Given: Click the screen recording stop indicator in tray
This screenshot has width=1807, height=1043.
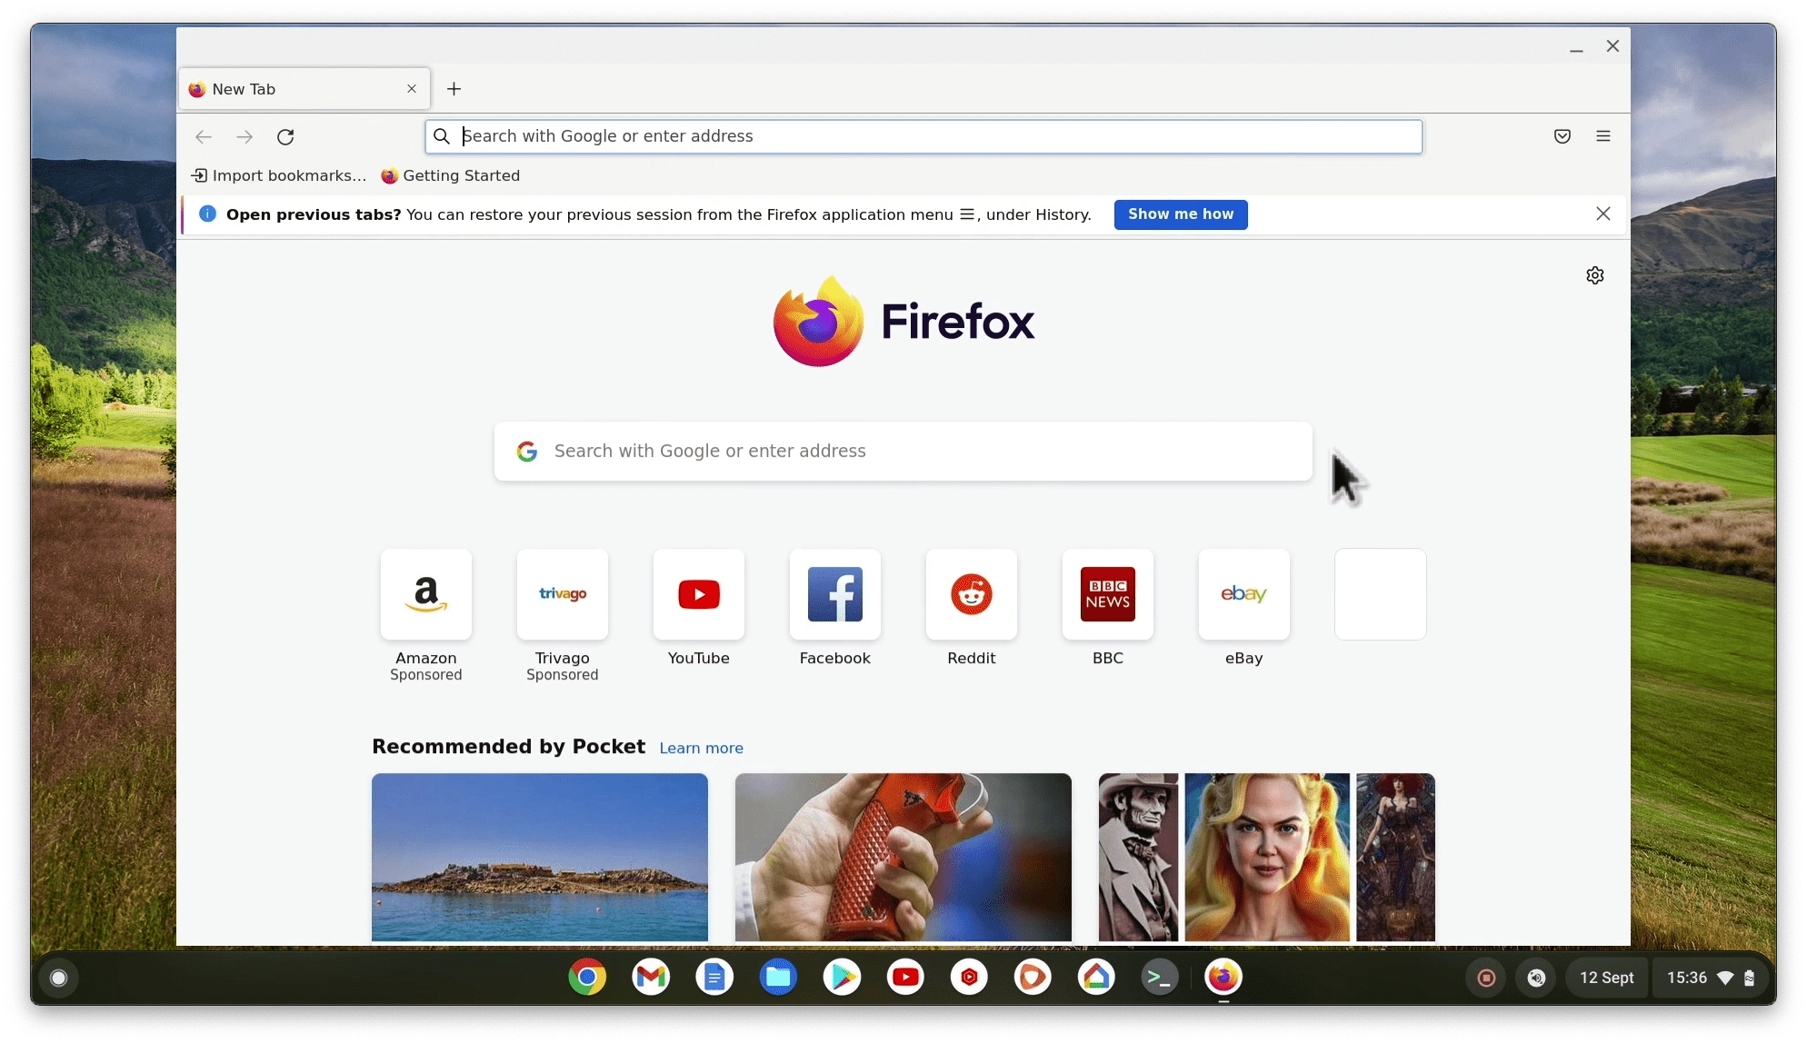Looking at the screenshot, I should 1486,978.
